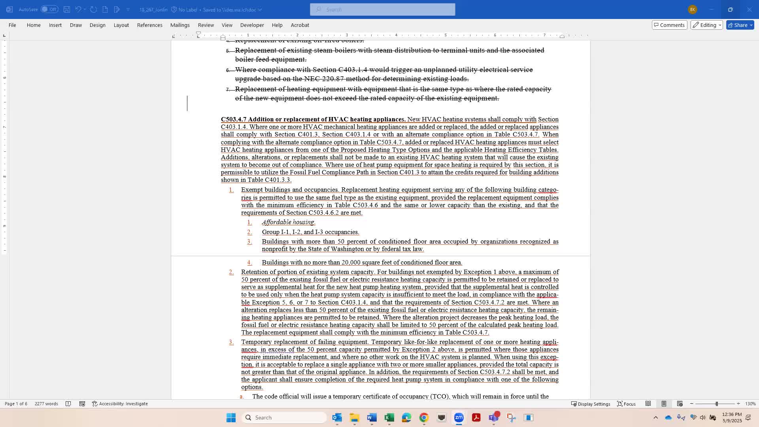This screenshot has height=427, width=759.
Task: Switch to the References tab
Action: tap(150, 25)
